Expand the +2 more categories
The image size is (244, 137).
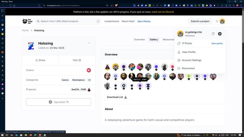pyautogui.click(x=89, y=80)
